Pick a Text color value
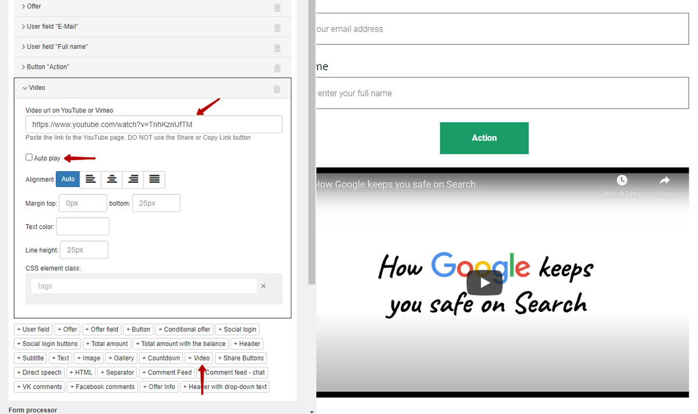The image size is (698, 414). tap(83, 227)
